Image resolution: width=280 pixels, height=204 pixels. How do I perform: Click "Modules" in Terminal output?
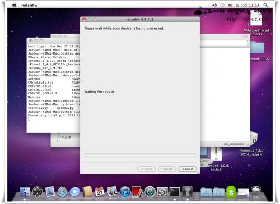34,97
